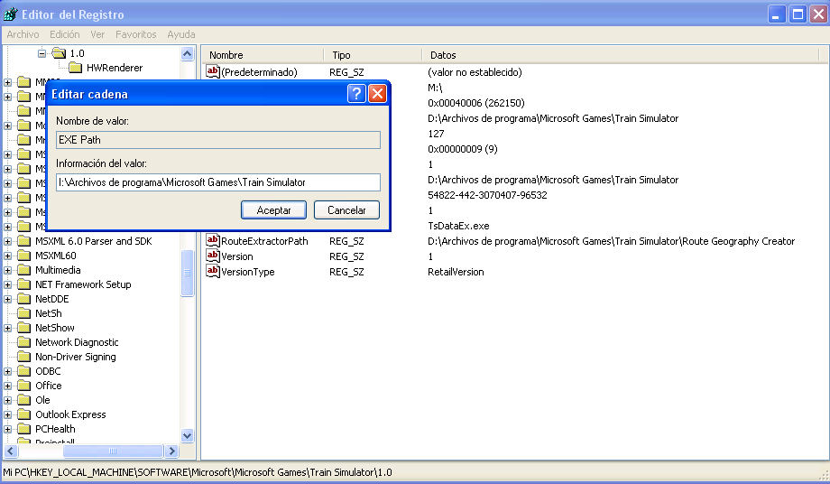
Task: Click the Cancelar button in dialog
Action: (346, 209)
